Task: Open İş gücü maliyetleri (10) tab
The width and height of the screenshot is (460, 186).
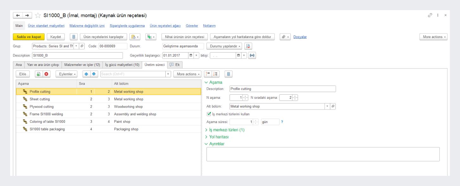Action: [x=122, y=65]
